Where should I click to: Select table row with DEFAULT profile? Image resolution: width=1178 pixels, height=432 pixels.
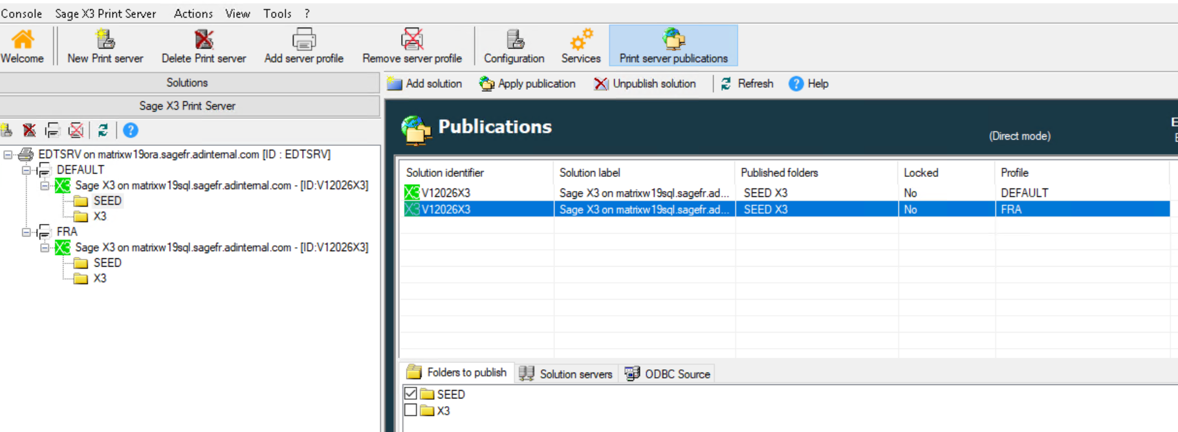[785, 192]
